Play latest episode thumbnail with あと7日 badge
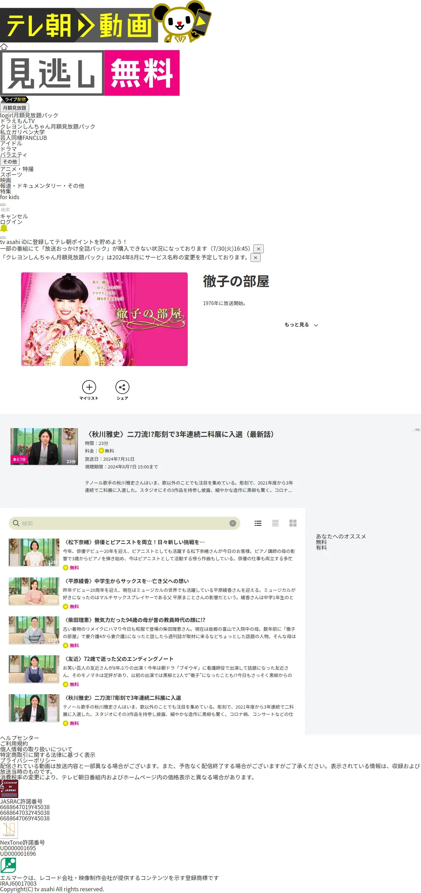This screenshot has height=893, width=421. coord(44,446)
